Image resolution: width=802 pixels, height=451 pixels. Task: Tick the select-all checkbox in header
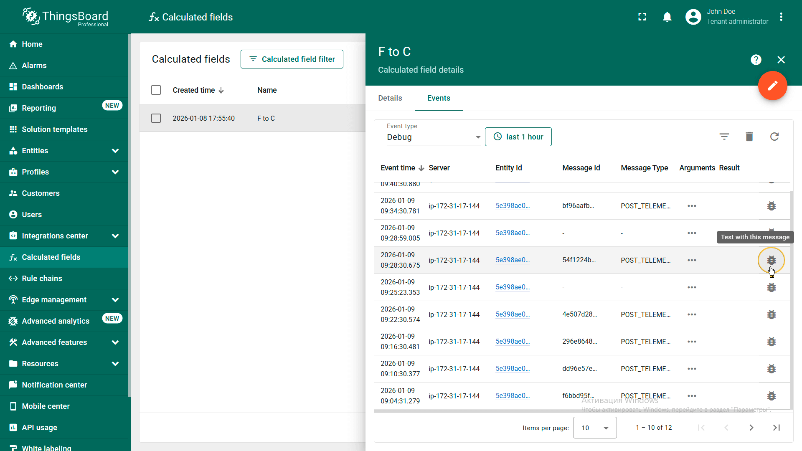click(x=156, y=90)
